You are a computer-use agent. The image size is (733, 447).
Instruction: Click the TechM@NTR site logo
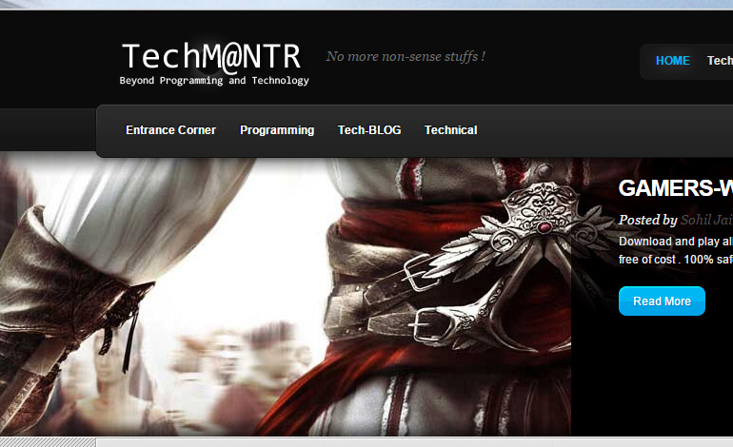point(210,57)
